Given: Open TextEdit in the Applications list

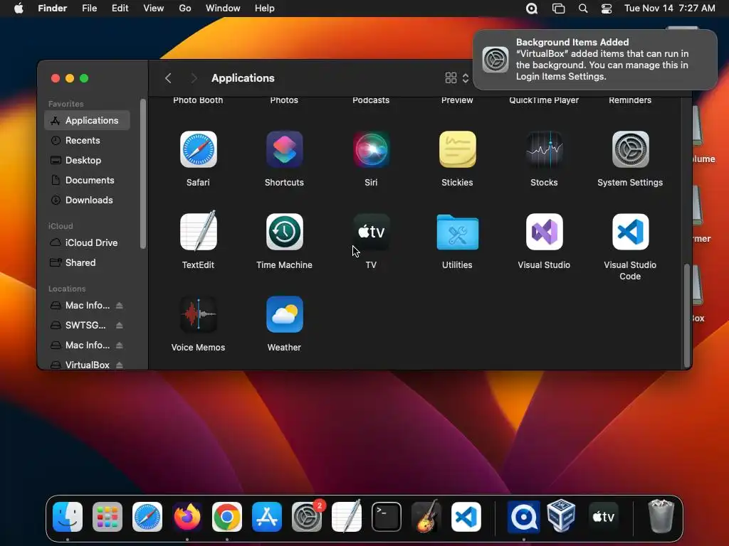Looking at the screenshot, I should coord(199,232).
